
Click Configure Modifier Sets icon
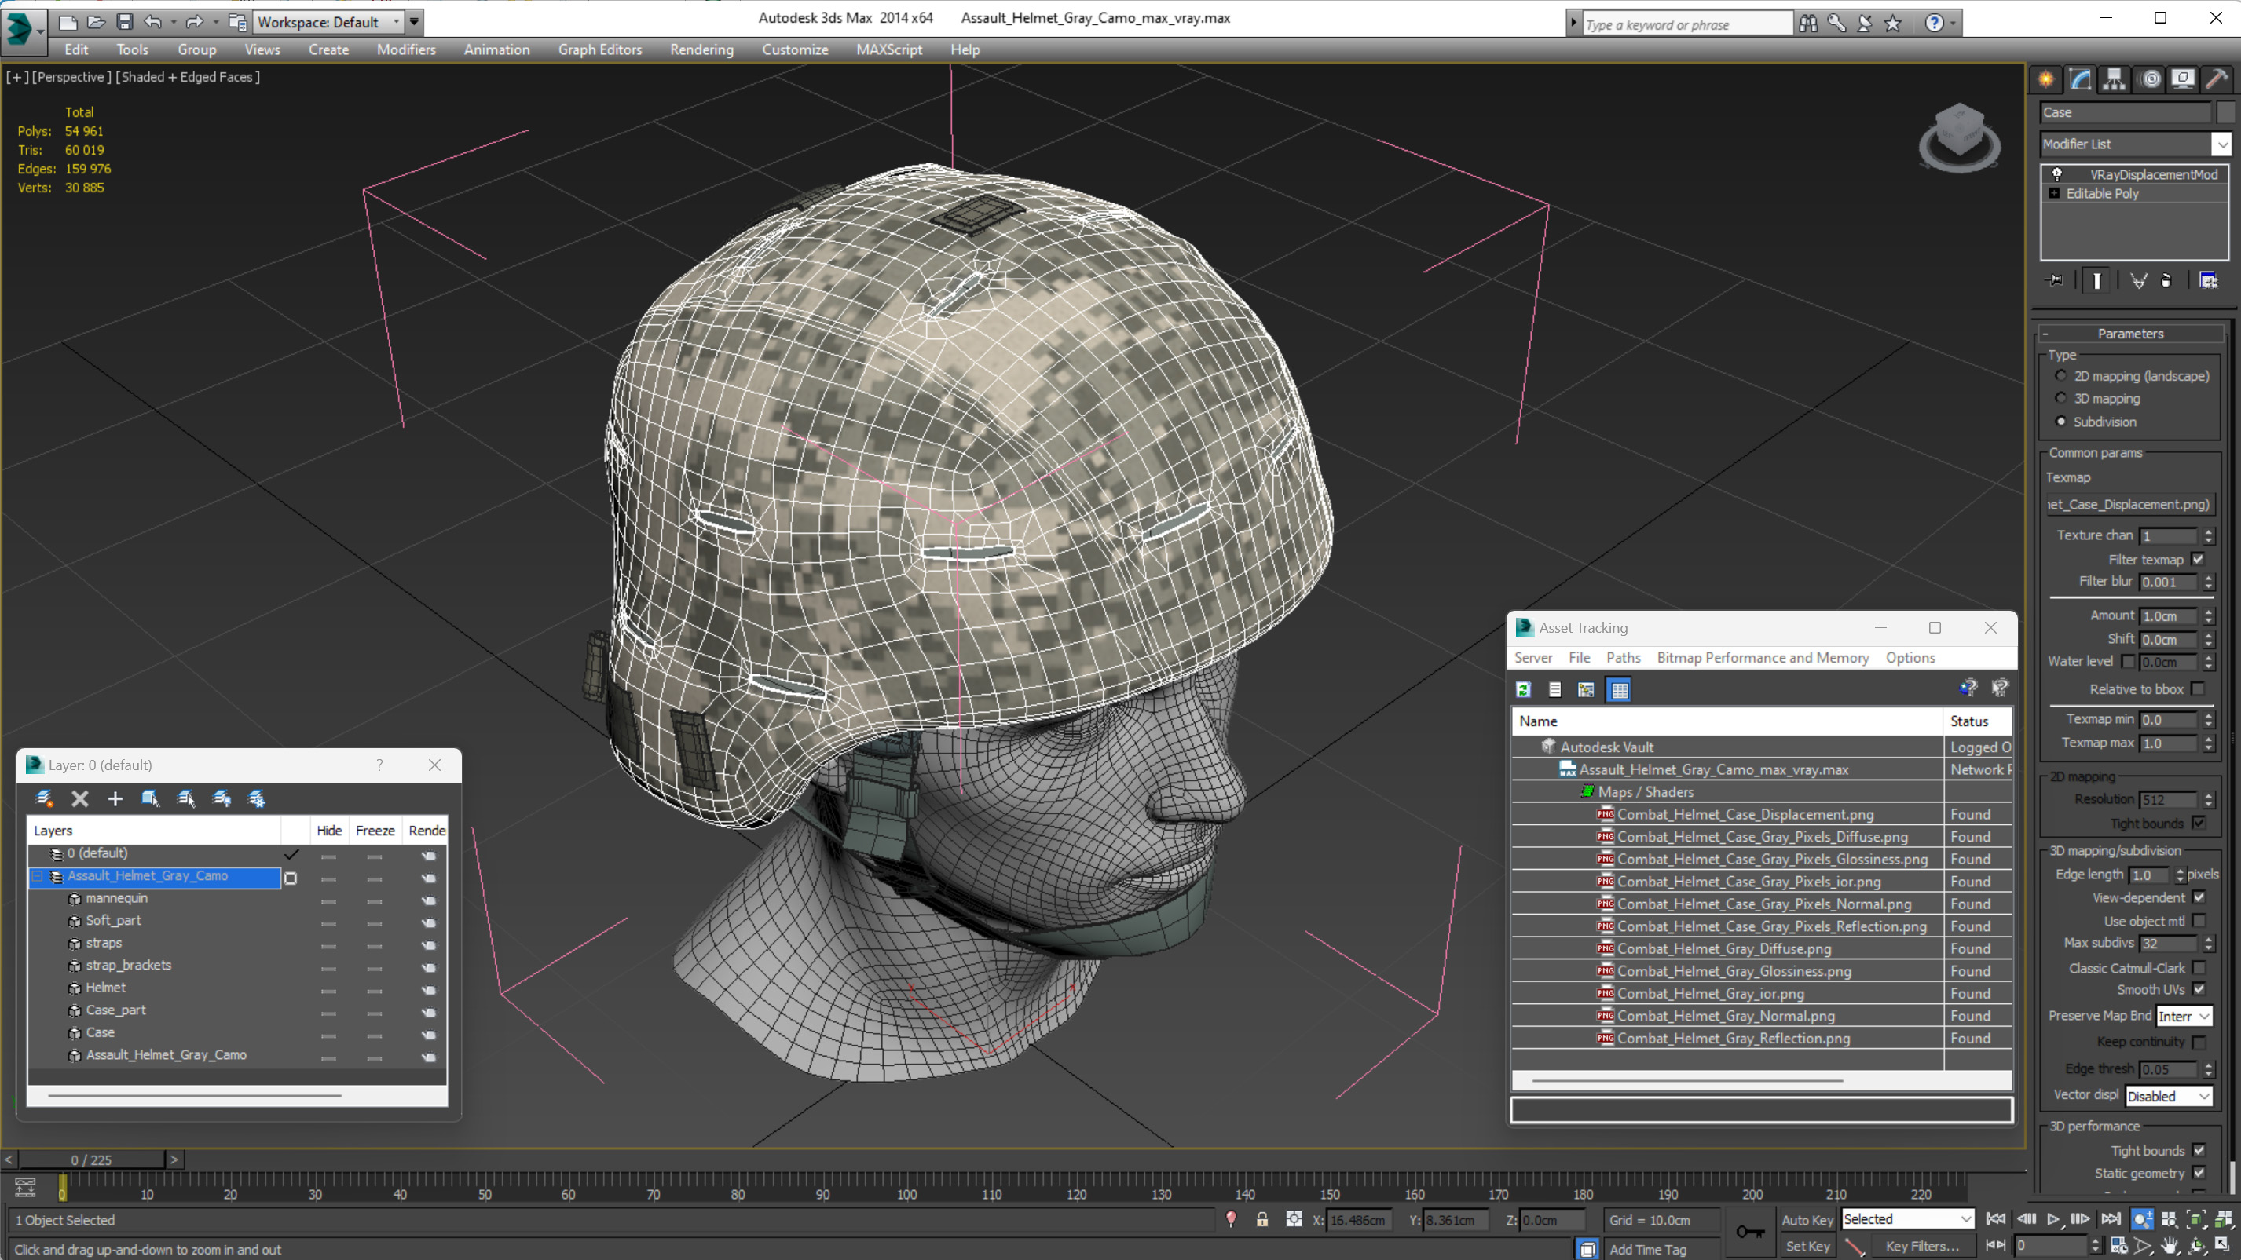pos(2208,280)
